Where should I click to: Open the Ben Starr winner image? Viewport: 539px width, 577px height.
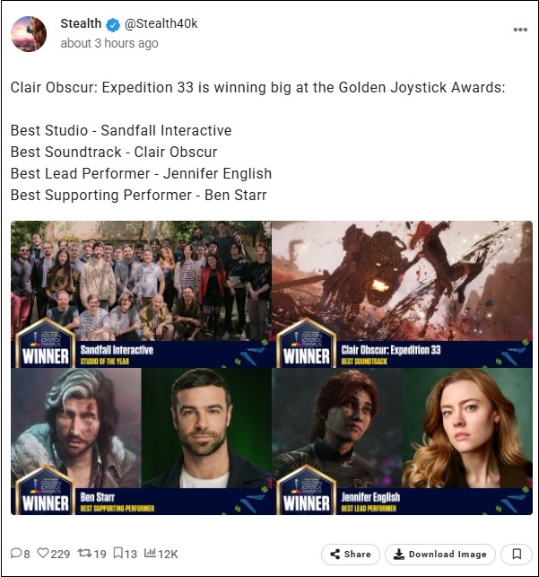tap(141, 441)
